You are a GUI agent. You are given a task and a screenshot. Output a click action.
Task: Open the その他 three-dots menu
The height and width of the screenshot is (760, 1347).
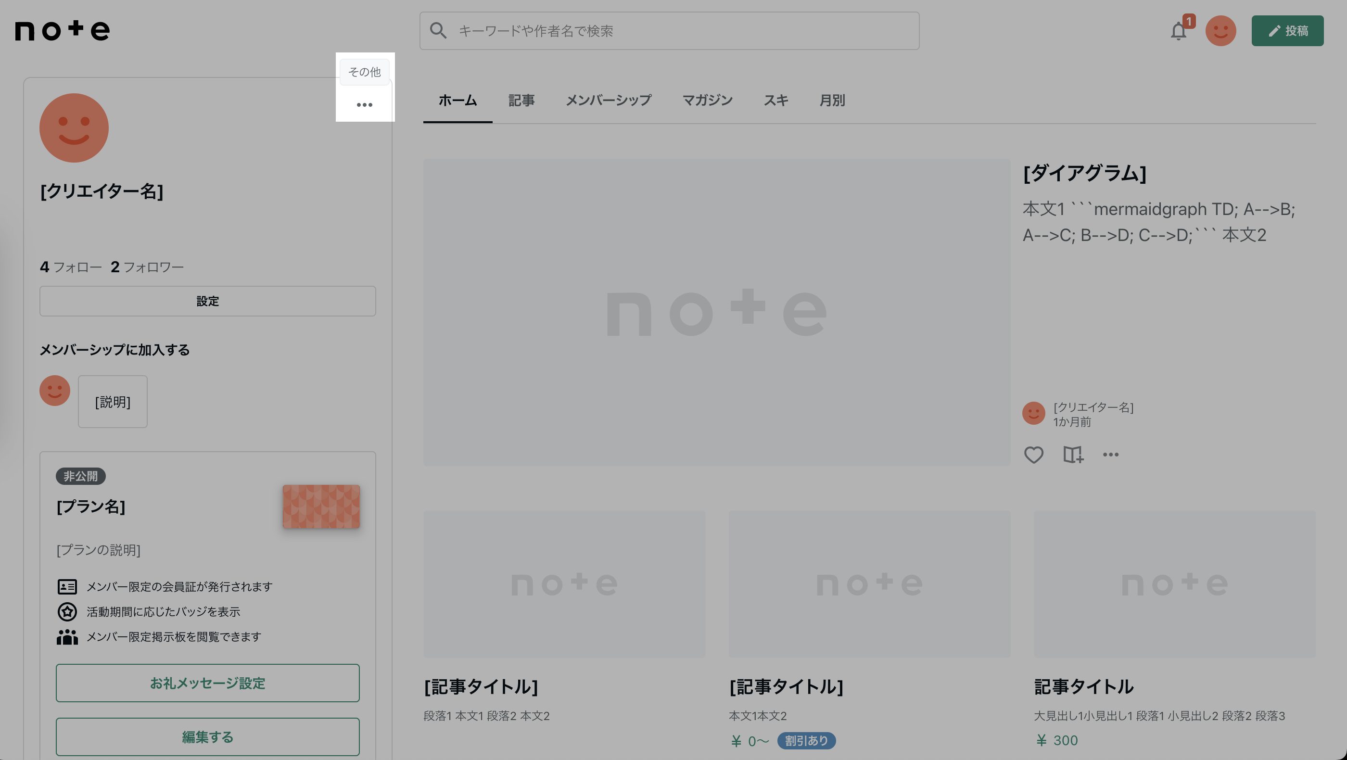point(365,104)
